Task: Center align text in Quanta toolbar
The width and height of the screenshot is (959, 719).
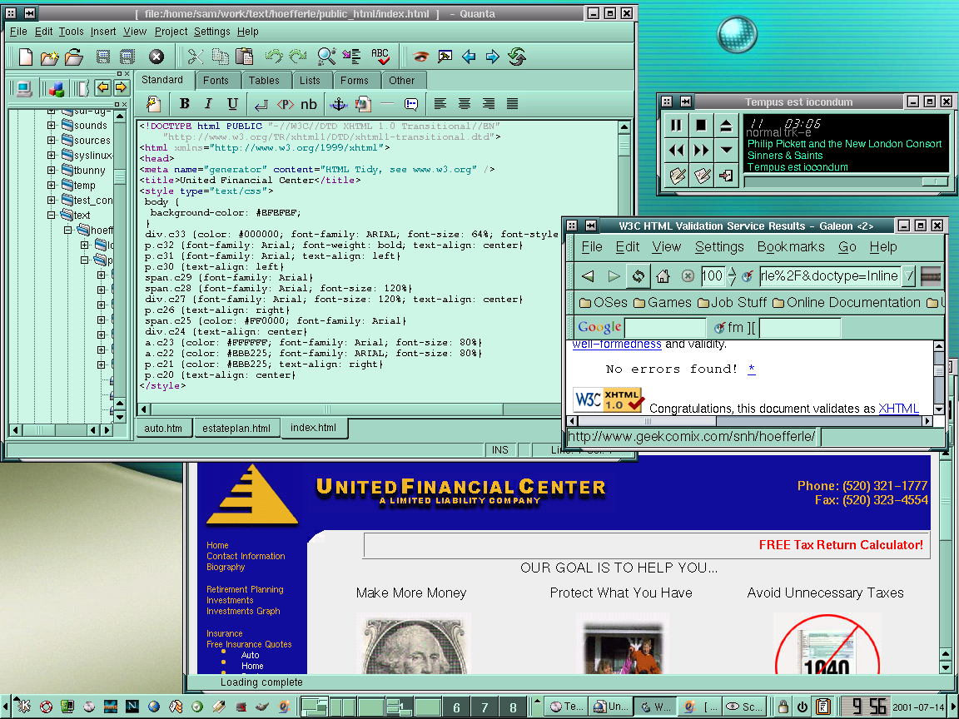Action: pos(465,104)
